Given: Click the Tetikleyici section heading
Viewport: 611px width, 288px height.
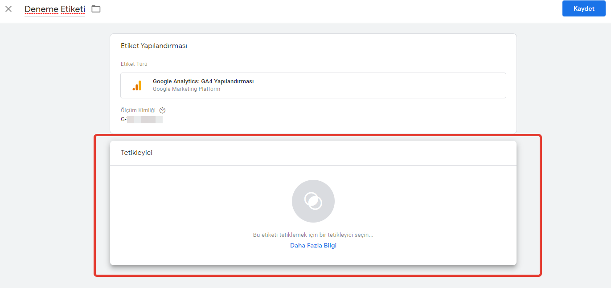Looking at the screenshot, I should tap(137, 152).
